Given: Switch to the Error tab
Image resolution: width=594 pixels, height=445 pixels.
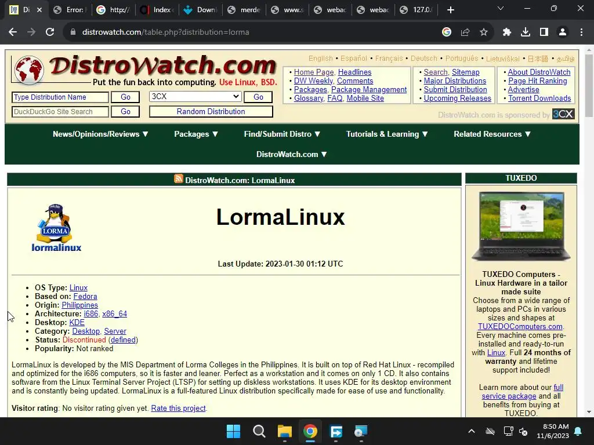Looking at the screenshot, I should (70, 10).
